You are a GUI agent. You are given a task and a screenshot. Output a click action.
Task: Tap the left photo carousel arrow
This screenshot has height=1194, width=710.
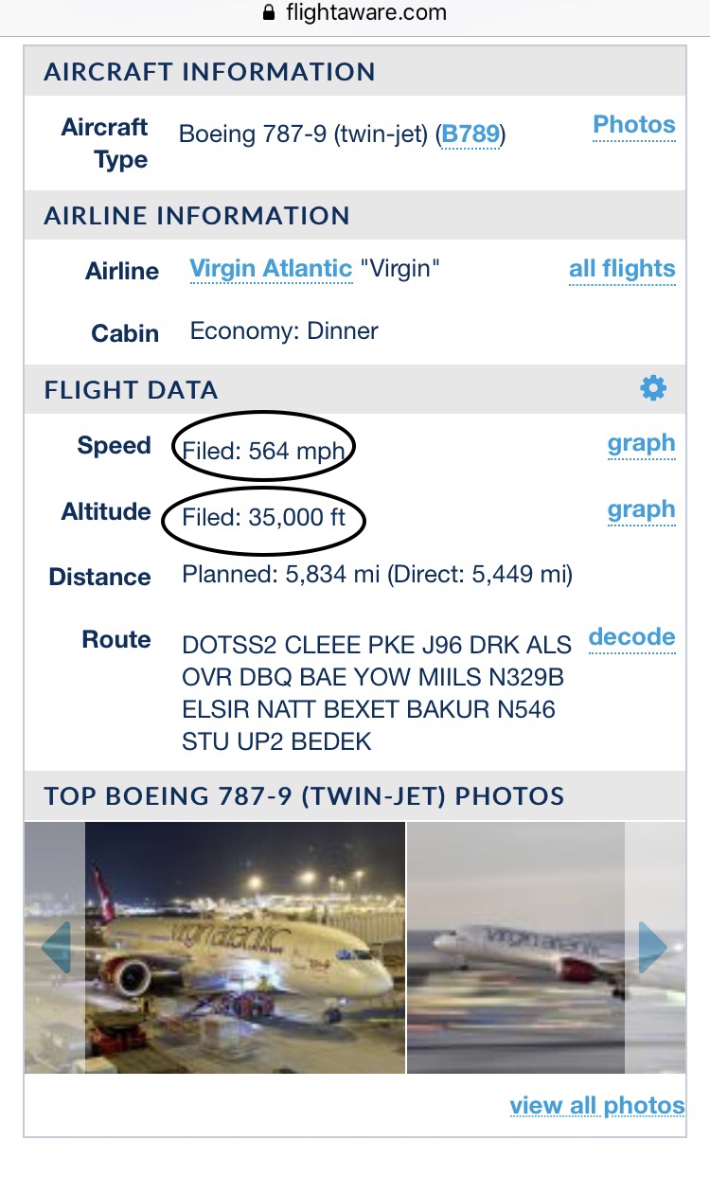click(x=56, y=947)
